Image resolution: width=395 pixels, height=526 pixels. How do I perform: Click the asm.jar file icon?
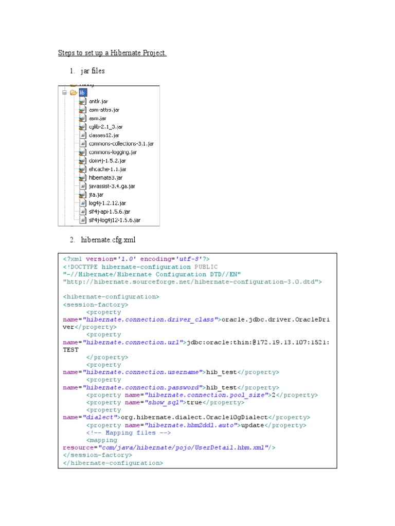(83, 118)
